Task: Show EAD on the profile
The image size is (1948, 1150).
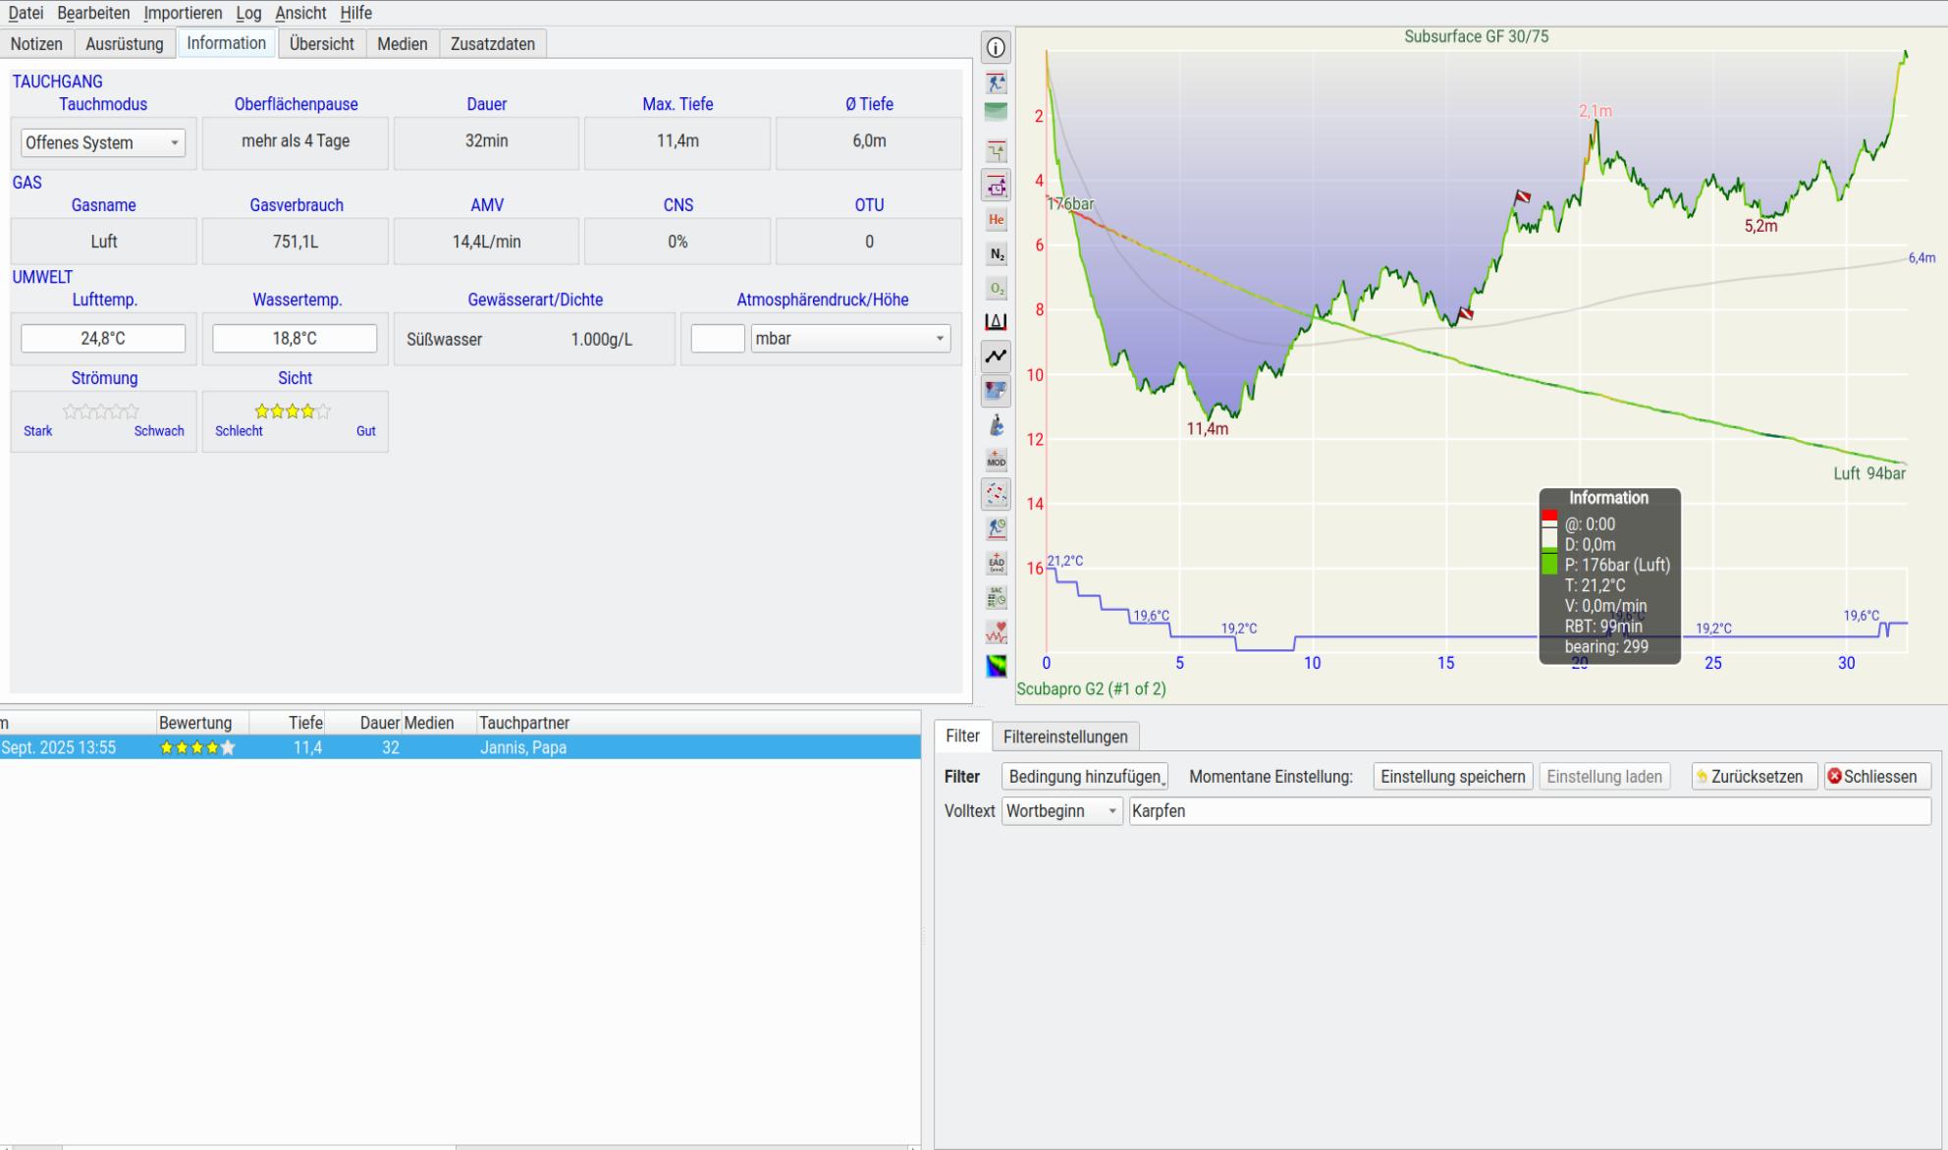Action: [996, 563]
